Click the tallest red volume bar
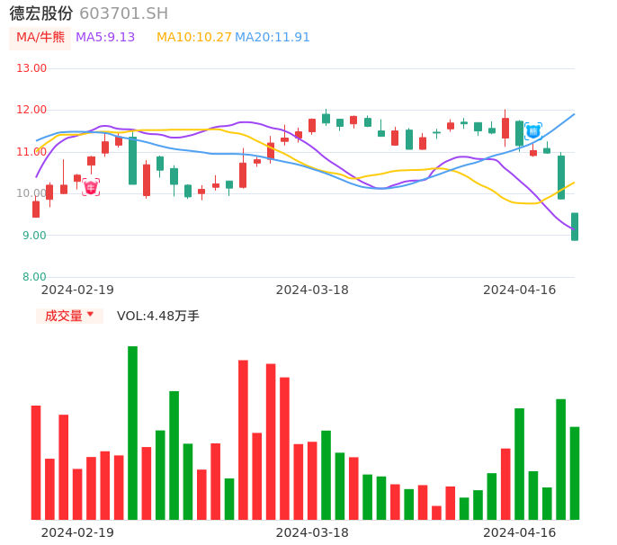 pos(243,439)
